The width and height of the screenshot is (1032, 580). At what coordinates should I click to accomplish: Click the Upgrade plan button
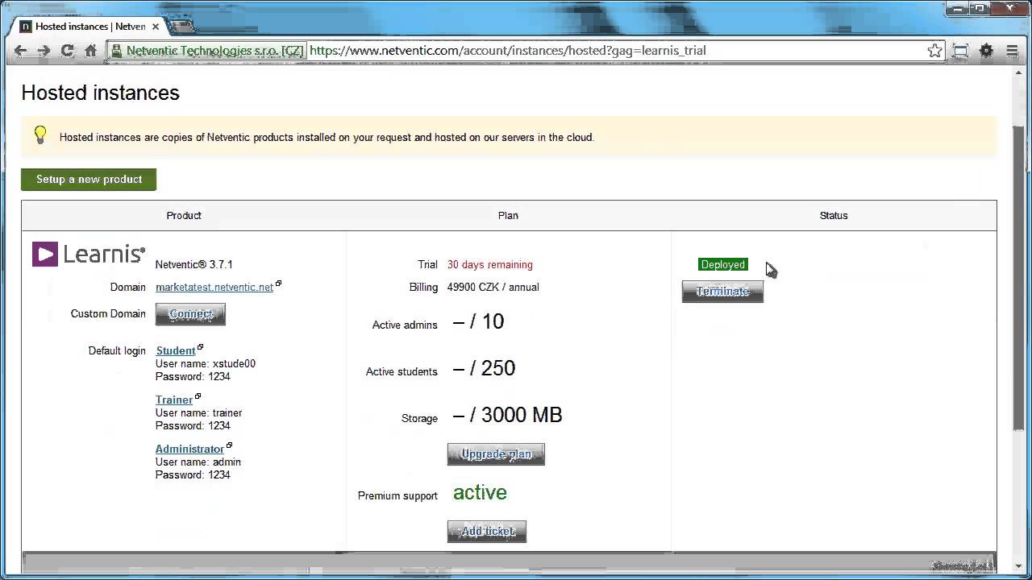[496, 454]
